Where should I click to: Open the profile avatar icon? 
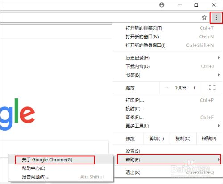pyautogui.click(x=161, y=5)
